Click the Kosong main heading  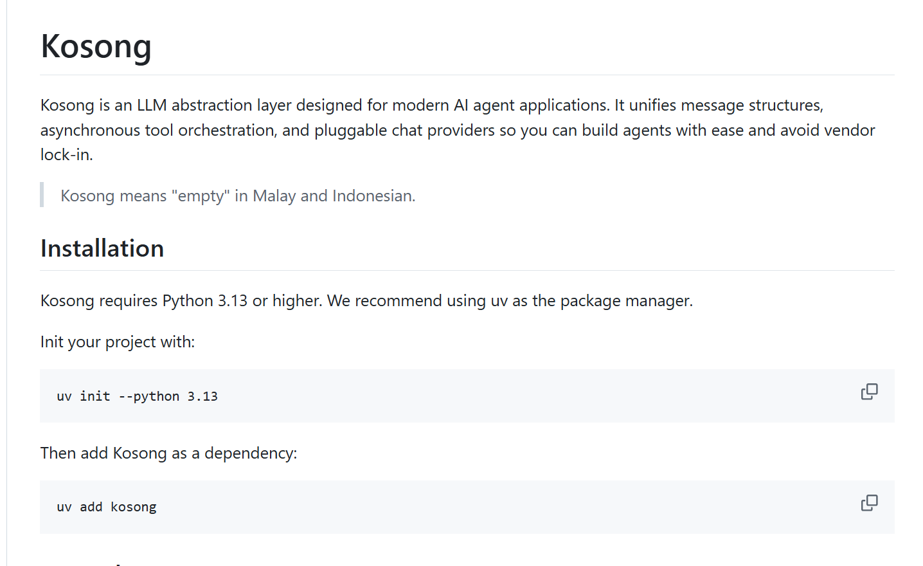(96, 46)
